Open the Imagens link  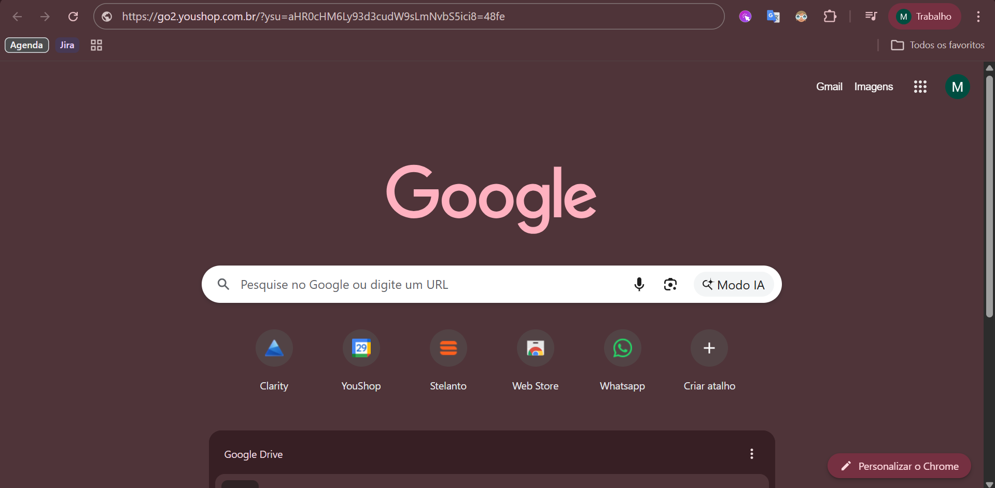[874, 87]
